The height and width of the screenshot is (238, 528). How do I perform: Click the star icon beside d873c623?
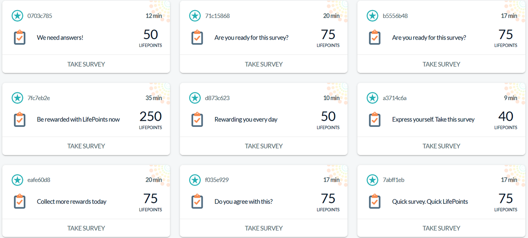[x=195, y=98]
